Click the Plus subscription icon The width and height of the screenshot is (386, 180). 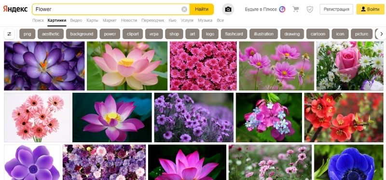point(282,9)
